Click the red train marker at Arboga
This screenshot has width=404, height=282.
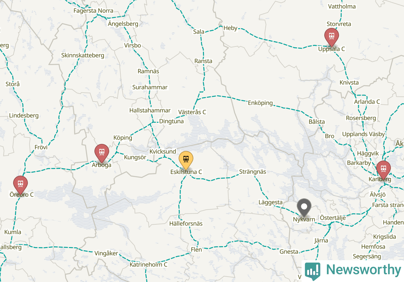[102, 153]
